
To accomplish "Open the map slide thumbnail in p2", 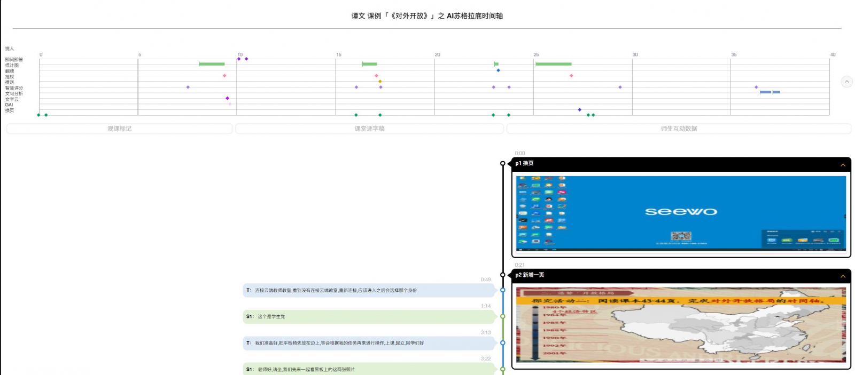I will click(681, 324).
